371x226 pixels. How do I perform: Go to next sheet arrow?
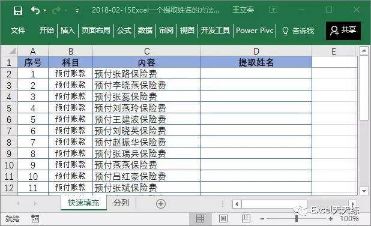[35, 203]
